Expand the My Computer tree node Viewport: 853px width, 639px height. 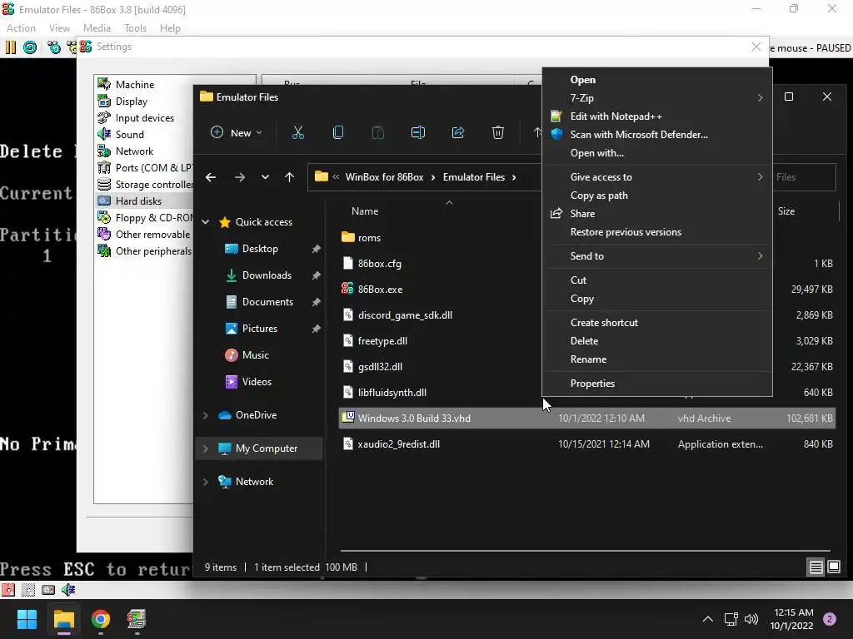206,448
